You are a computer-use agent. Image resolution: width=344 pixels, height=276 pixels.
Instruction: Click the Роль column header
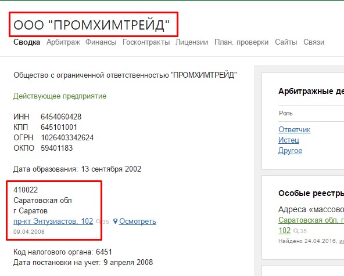[286, 113]
